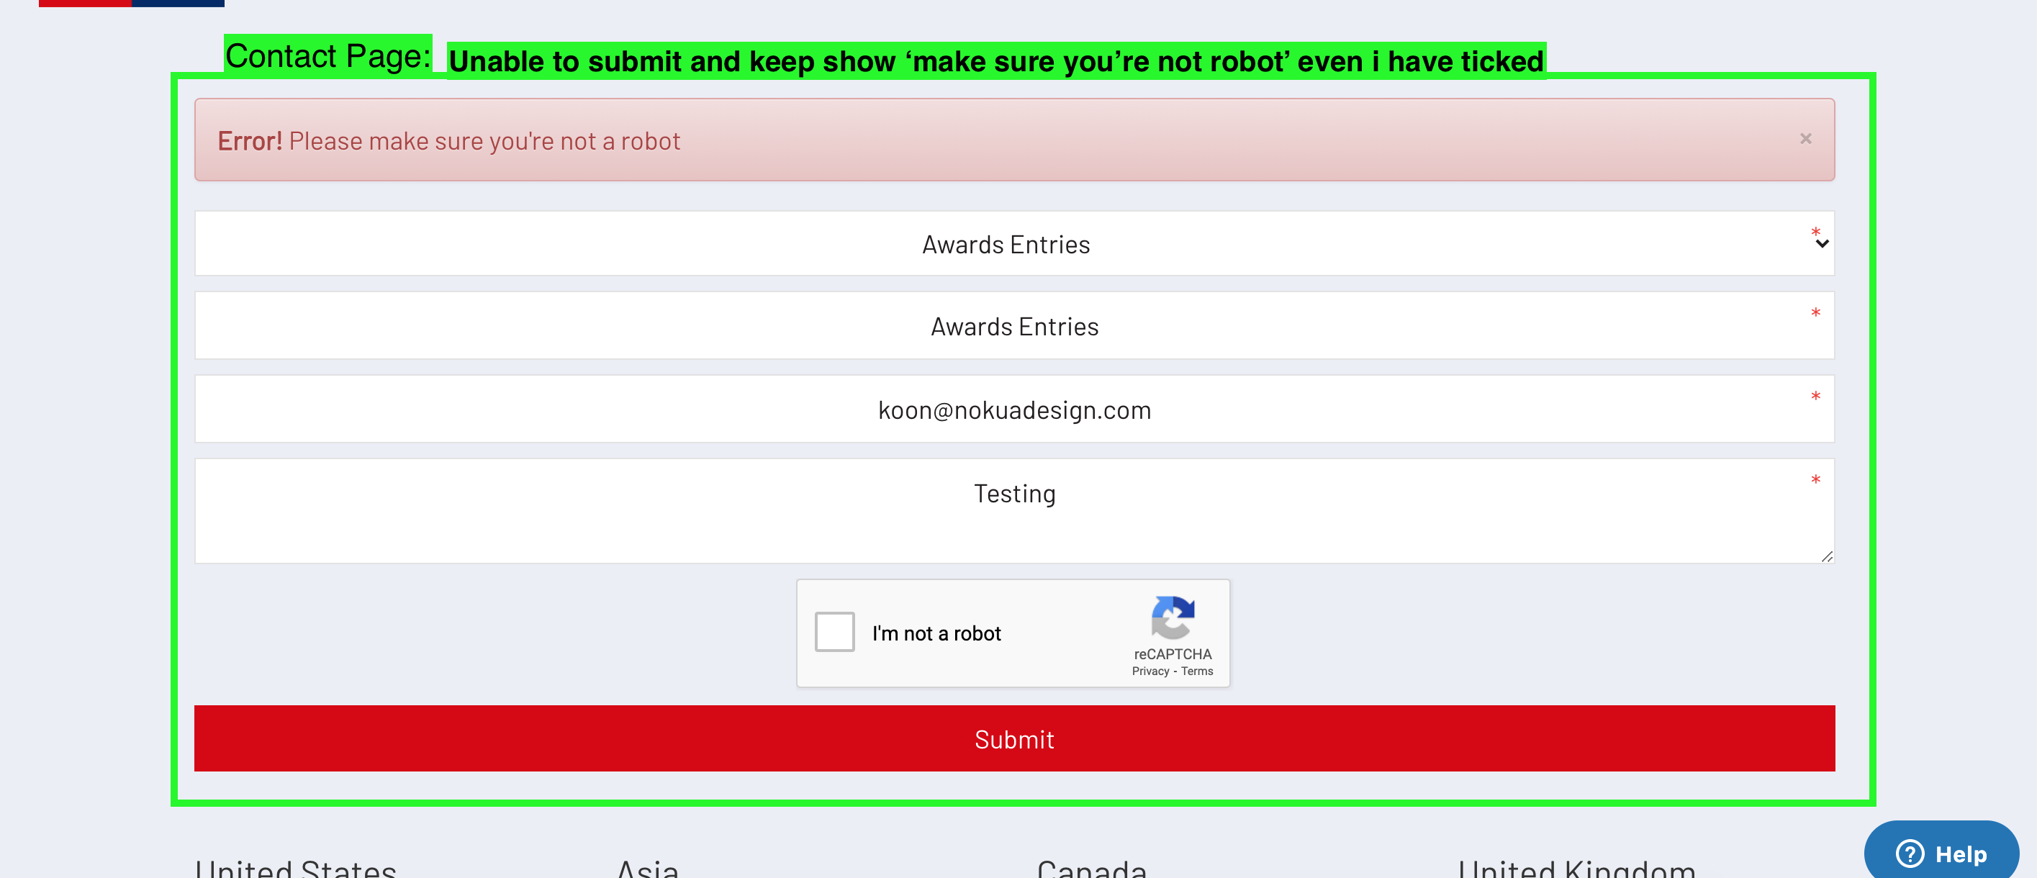Click the I'm not a robot label

[x=936, y=633]
